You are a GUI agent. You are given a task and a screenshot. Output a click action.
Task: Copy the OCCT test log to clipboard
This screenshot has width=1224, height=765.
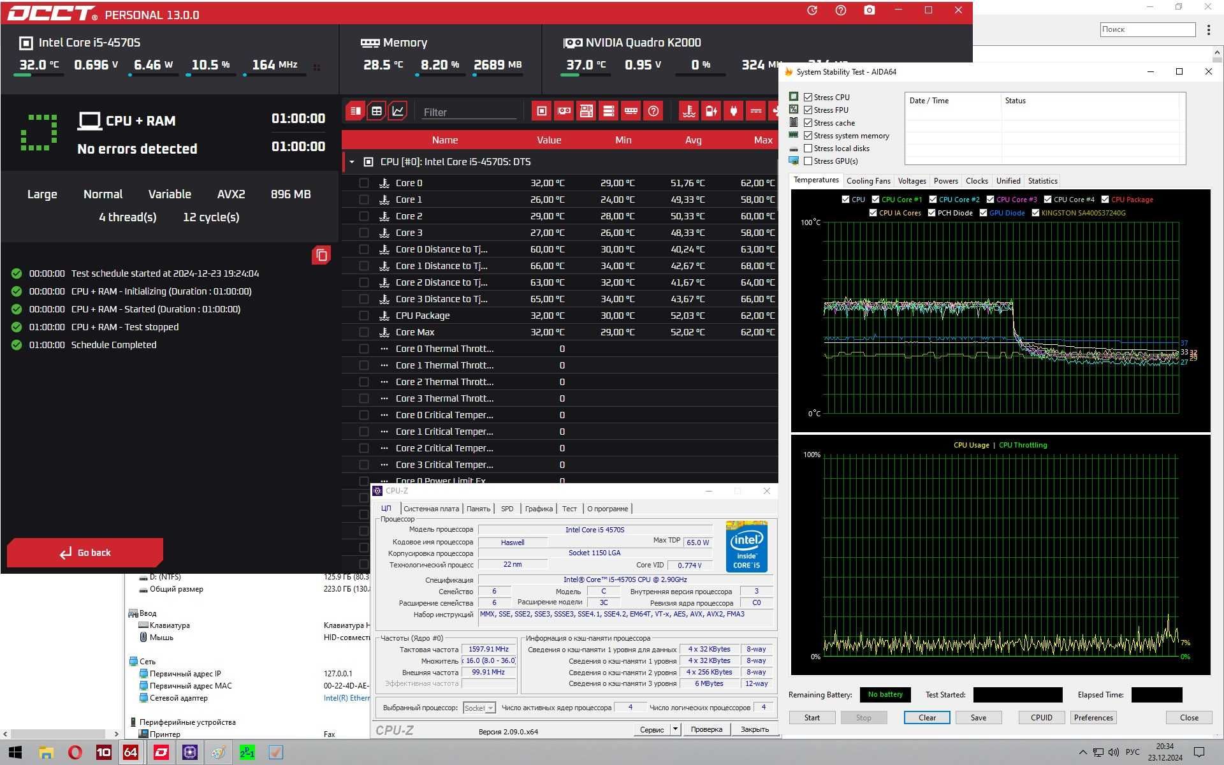click(321, 256)
